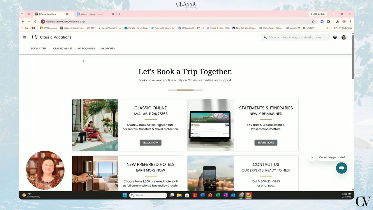373x210 pixels.
Task: Click the 'Let's Book a Trip Together.' heading
Action: coord(185,72)
